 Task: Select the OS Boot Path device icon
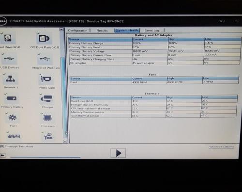click(x=44, y=39)
